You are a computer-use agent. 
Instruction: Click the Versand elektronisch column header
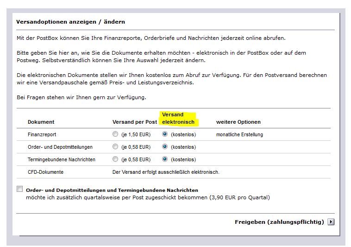178,118
